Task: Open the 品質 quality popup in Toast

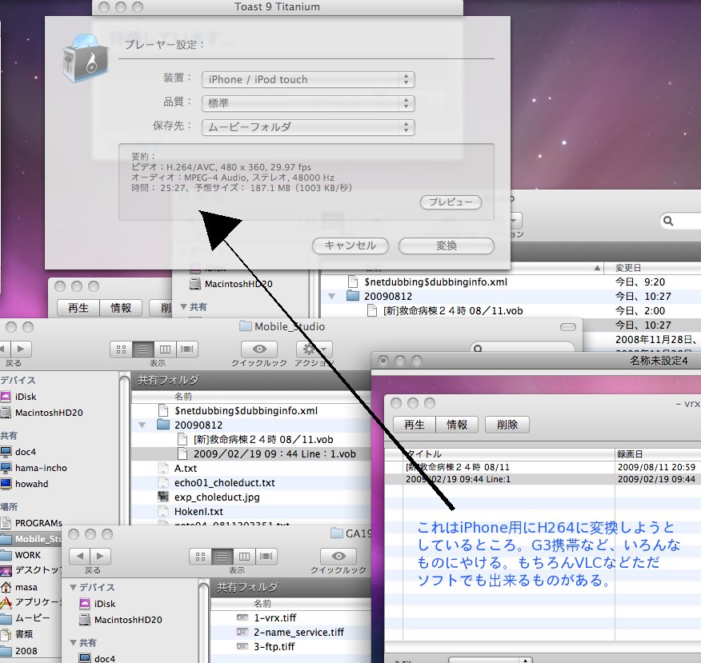Action: [x=308, y=103]
